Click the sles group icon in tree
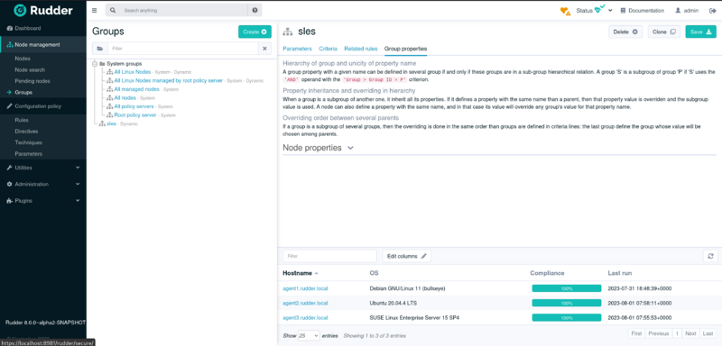 pyautogui.click(x=102, y=124)
